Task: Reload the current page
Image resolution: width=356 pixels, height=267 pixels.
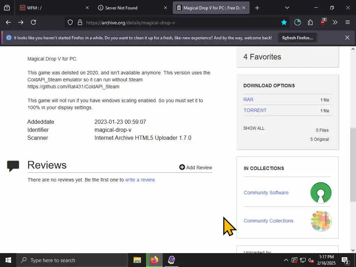Action: click(x=33, y=22)
